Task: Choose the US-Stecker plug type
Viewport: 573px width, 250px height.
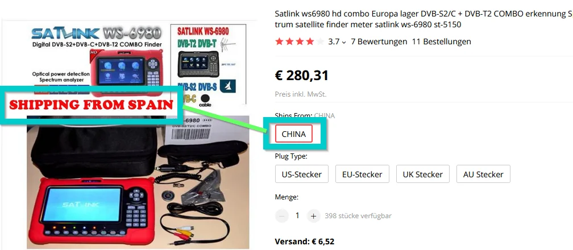Action: point(301,174)
